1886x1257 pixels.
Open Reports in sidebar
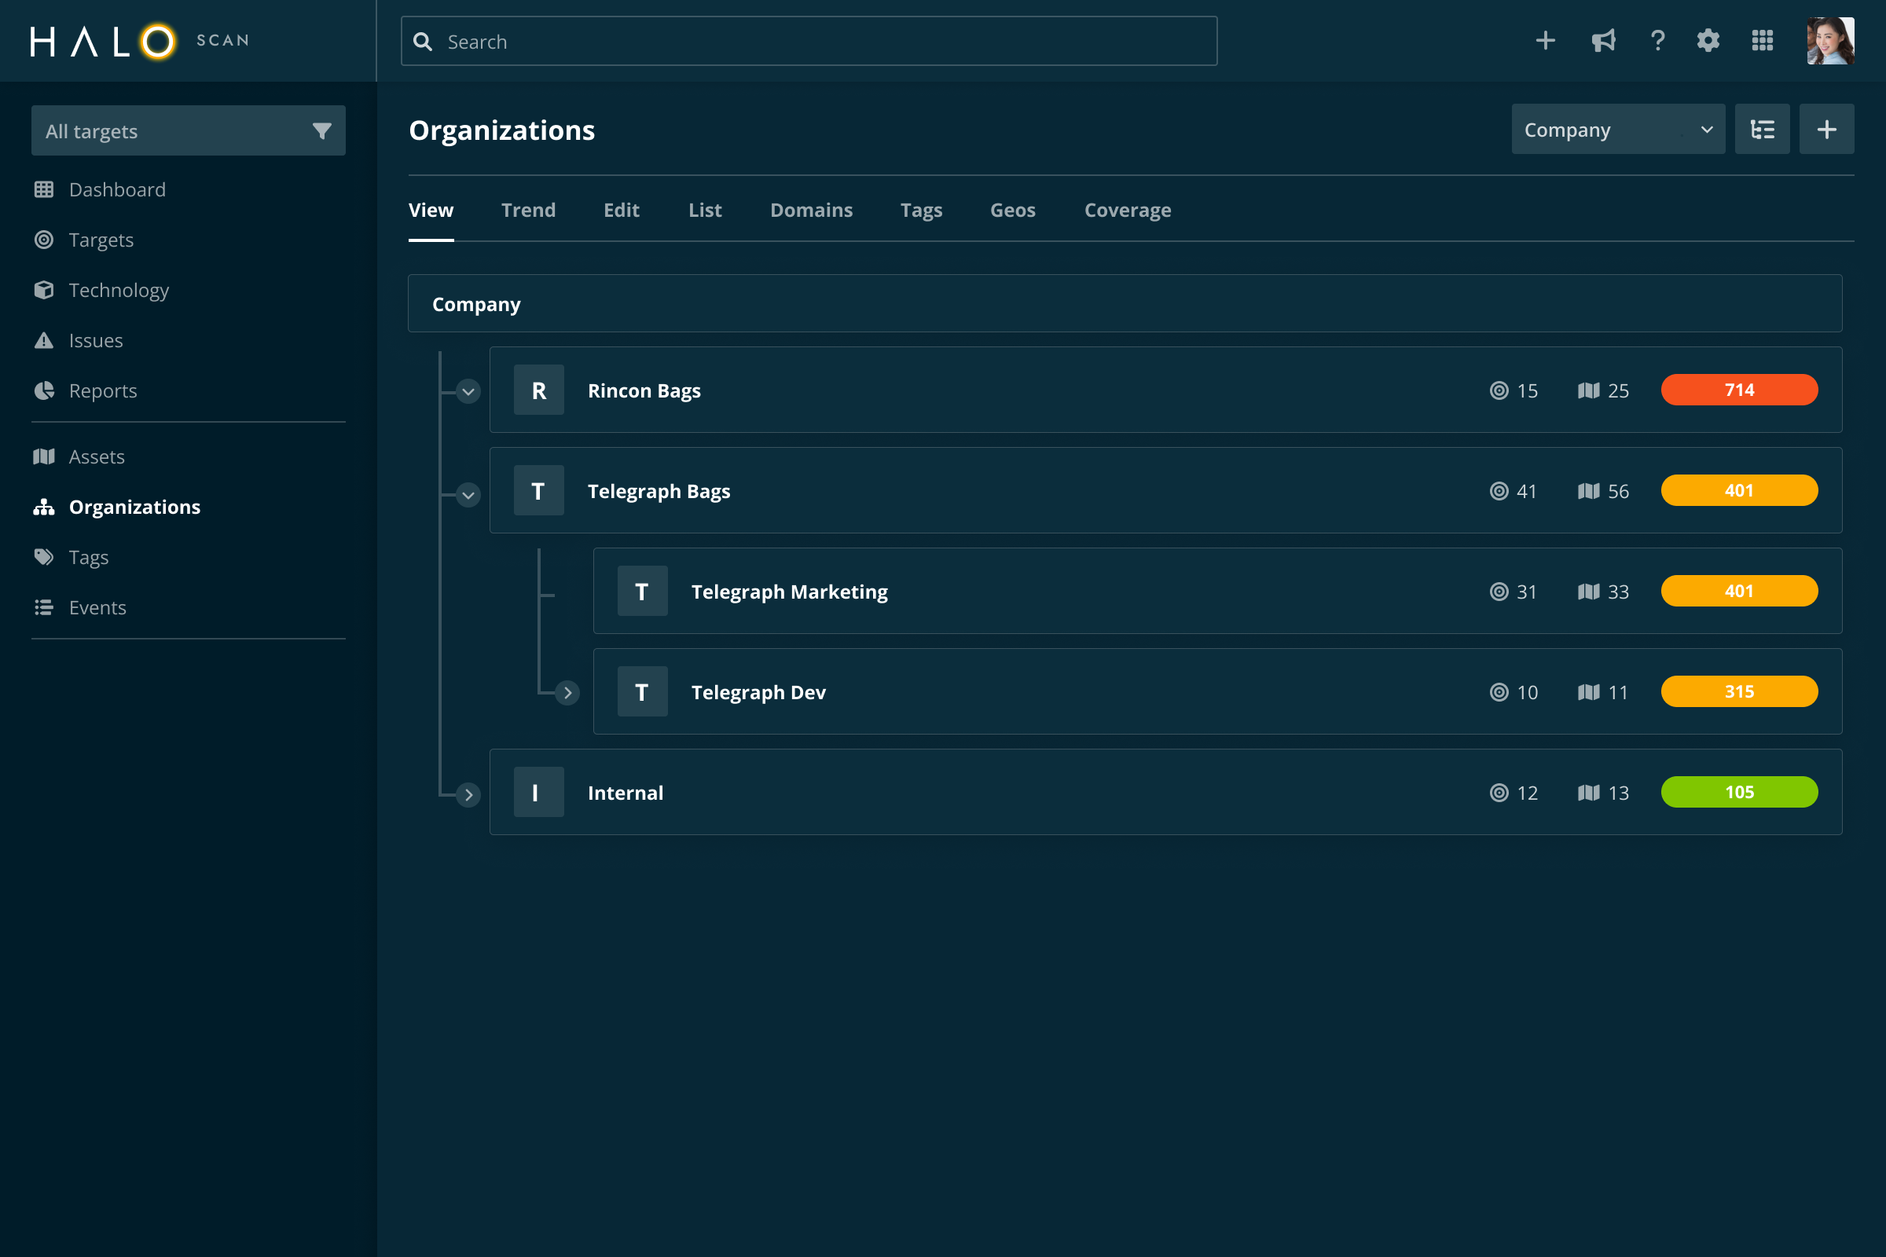[x=103, y=390]
